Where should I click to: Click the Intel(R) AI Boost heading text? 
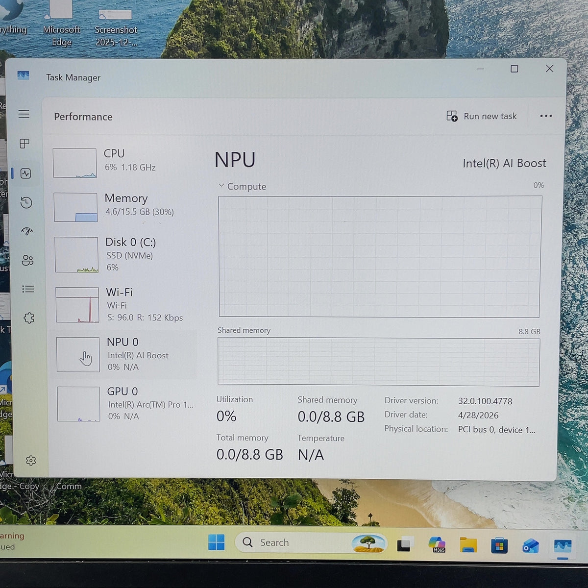[x=504, y=163]
